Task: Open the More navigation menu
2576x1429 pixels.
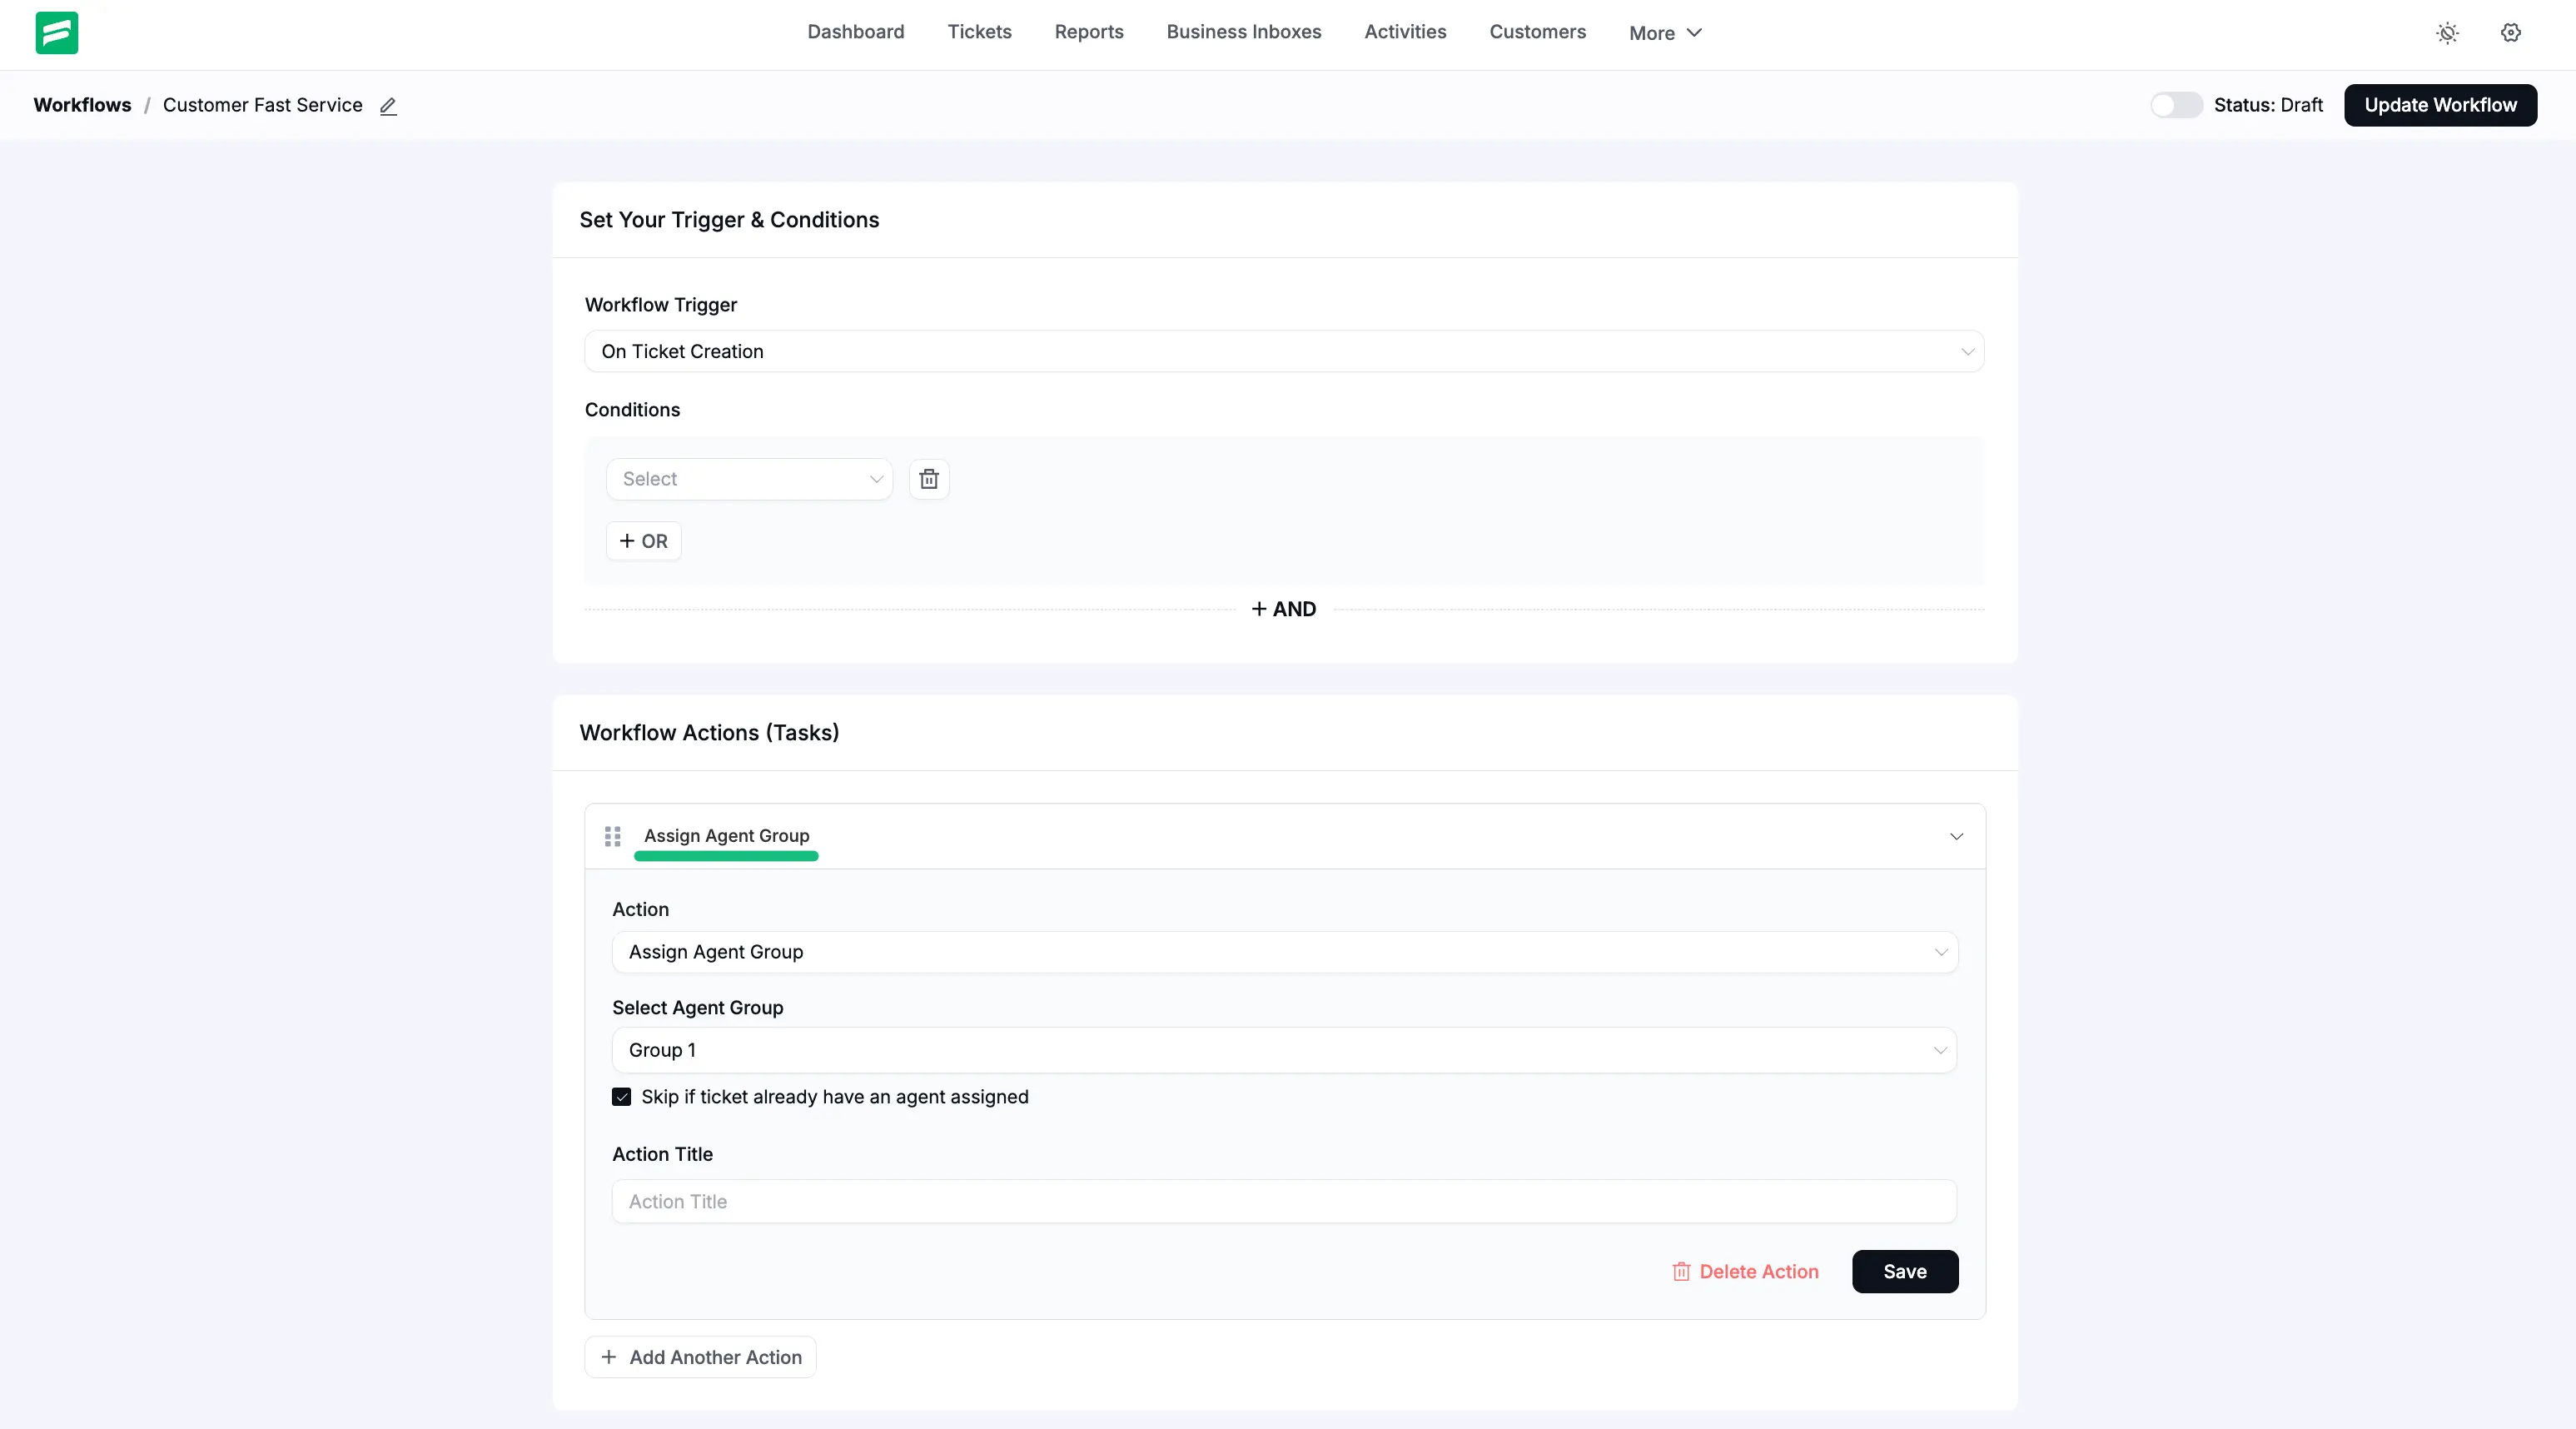Action: [x=1664, y=33]
